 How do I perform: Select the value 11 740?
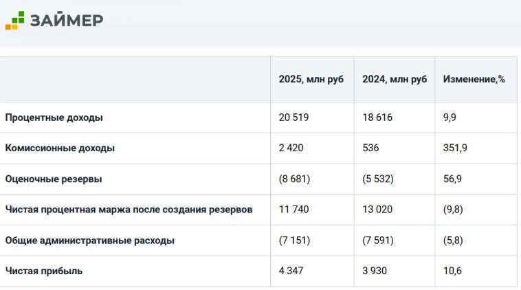[x=293, y=210]
